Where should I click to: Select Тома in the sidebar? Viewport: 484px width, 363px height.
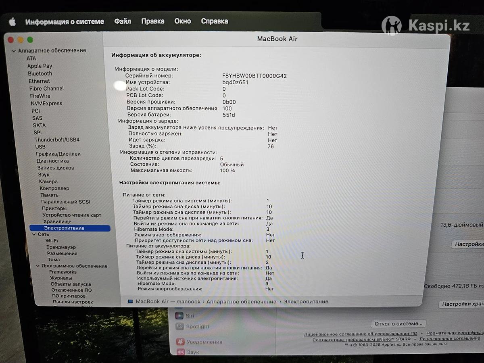pos(54,260)
